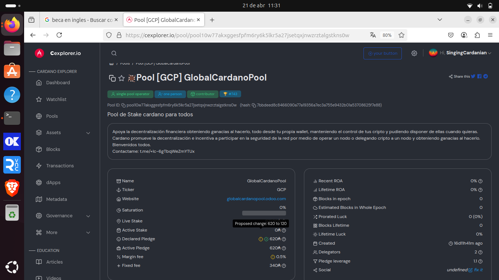Screen dimensions: 499x280
Task: Click the SingingCardanian user avatar
Action: point(433,53)
